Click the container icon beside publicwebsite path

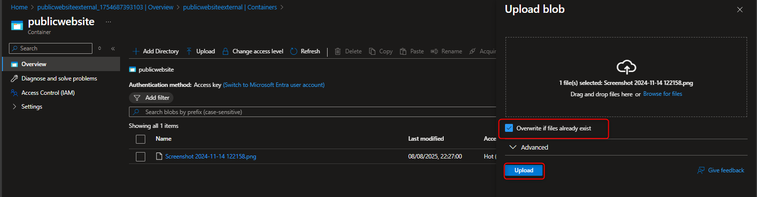point(132,70)
